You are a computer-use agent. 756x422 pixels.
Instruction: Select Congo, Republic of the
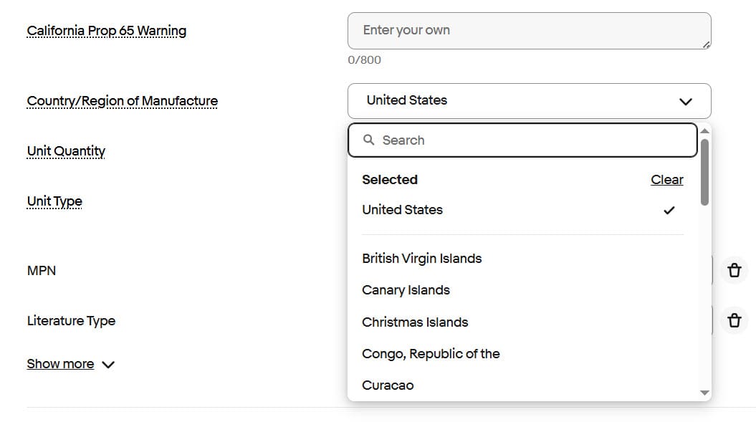pyautogui.click(x=431, y=354)
